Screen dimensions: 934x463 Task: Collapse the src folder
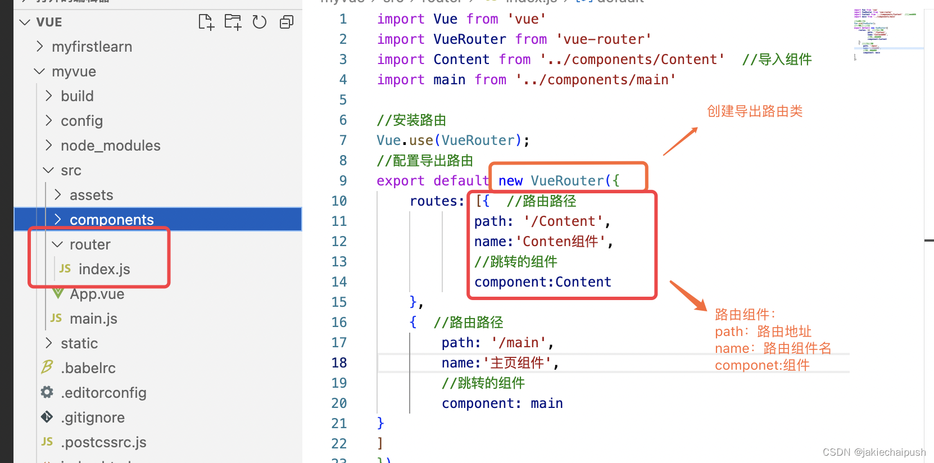[x=48, y=170]
